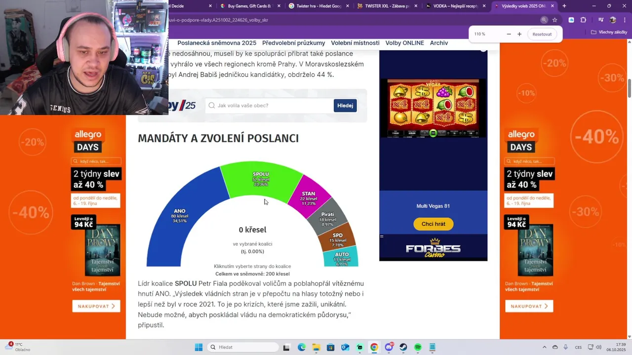632x355 pixels.
Task: Open the media control icon in Chrome toolbar
Action: click(x=601, y=20)
